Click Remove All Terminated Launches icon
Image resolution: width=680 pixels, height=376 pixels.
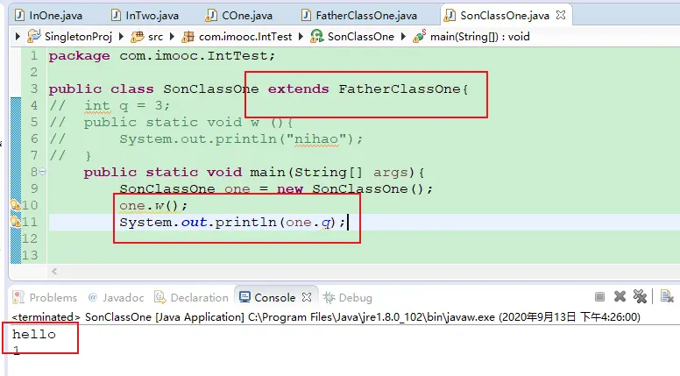click(x=640, y=296)
